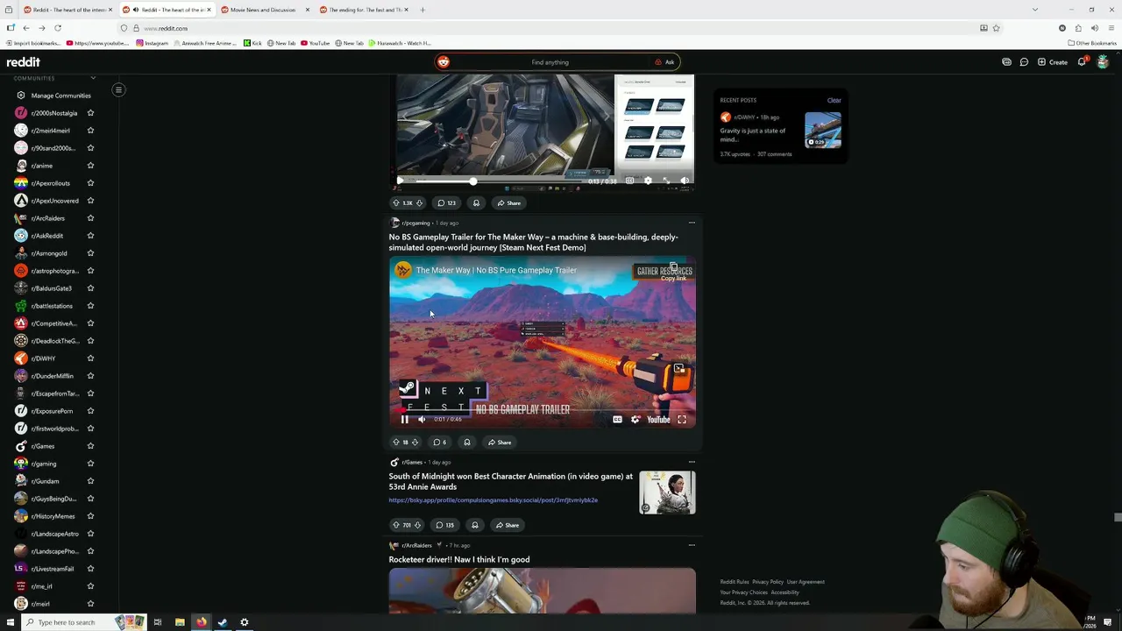Open the bsky.app link in Annie Awards post
The width and height of the screenshot is (1122, 631).
(x=494, y=500)
